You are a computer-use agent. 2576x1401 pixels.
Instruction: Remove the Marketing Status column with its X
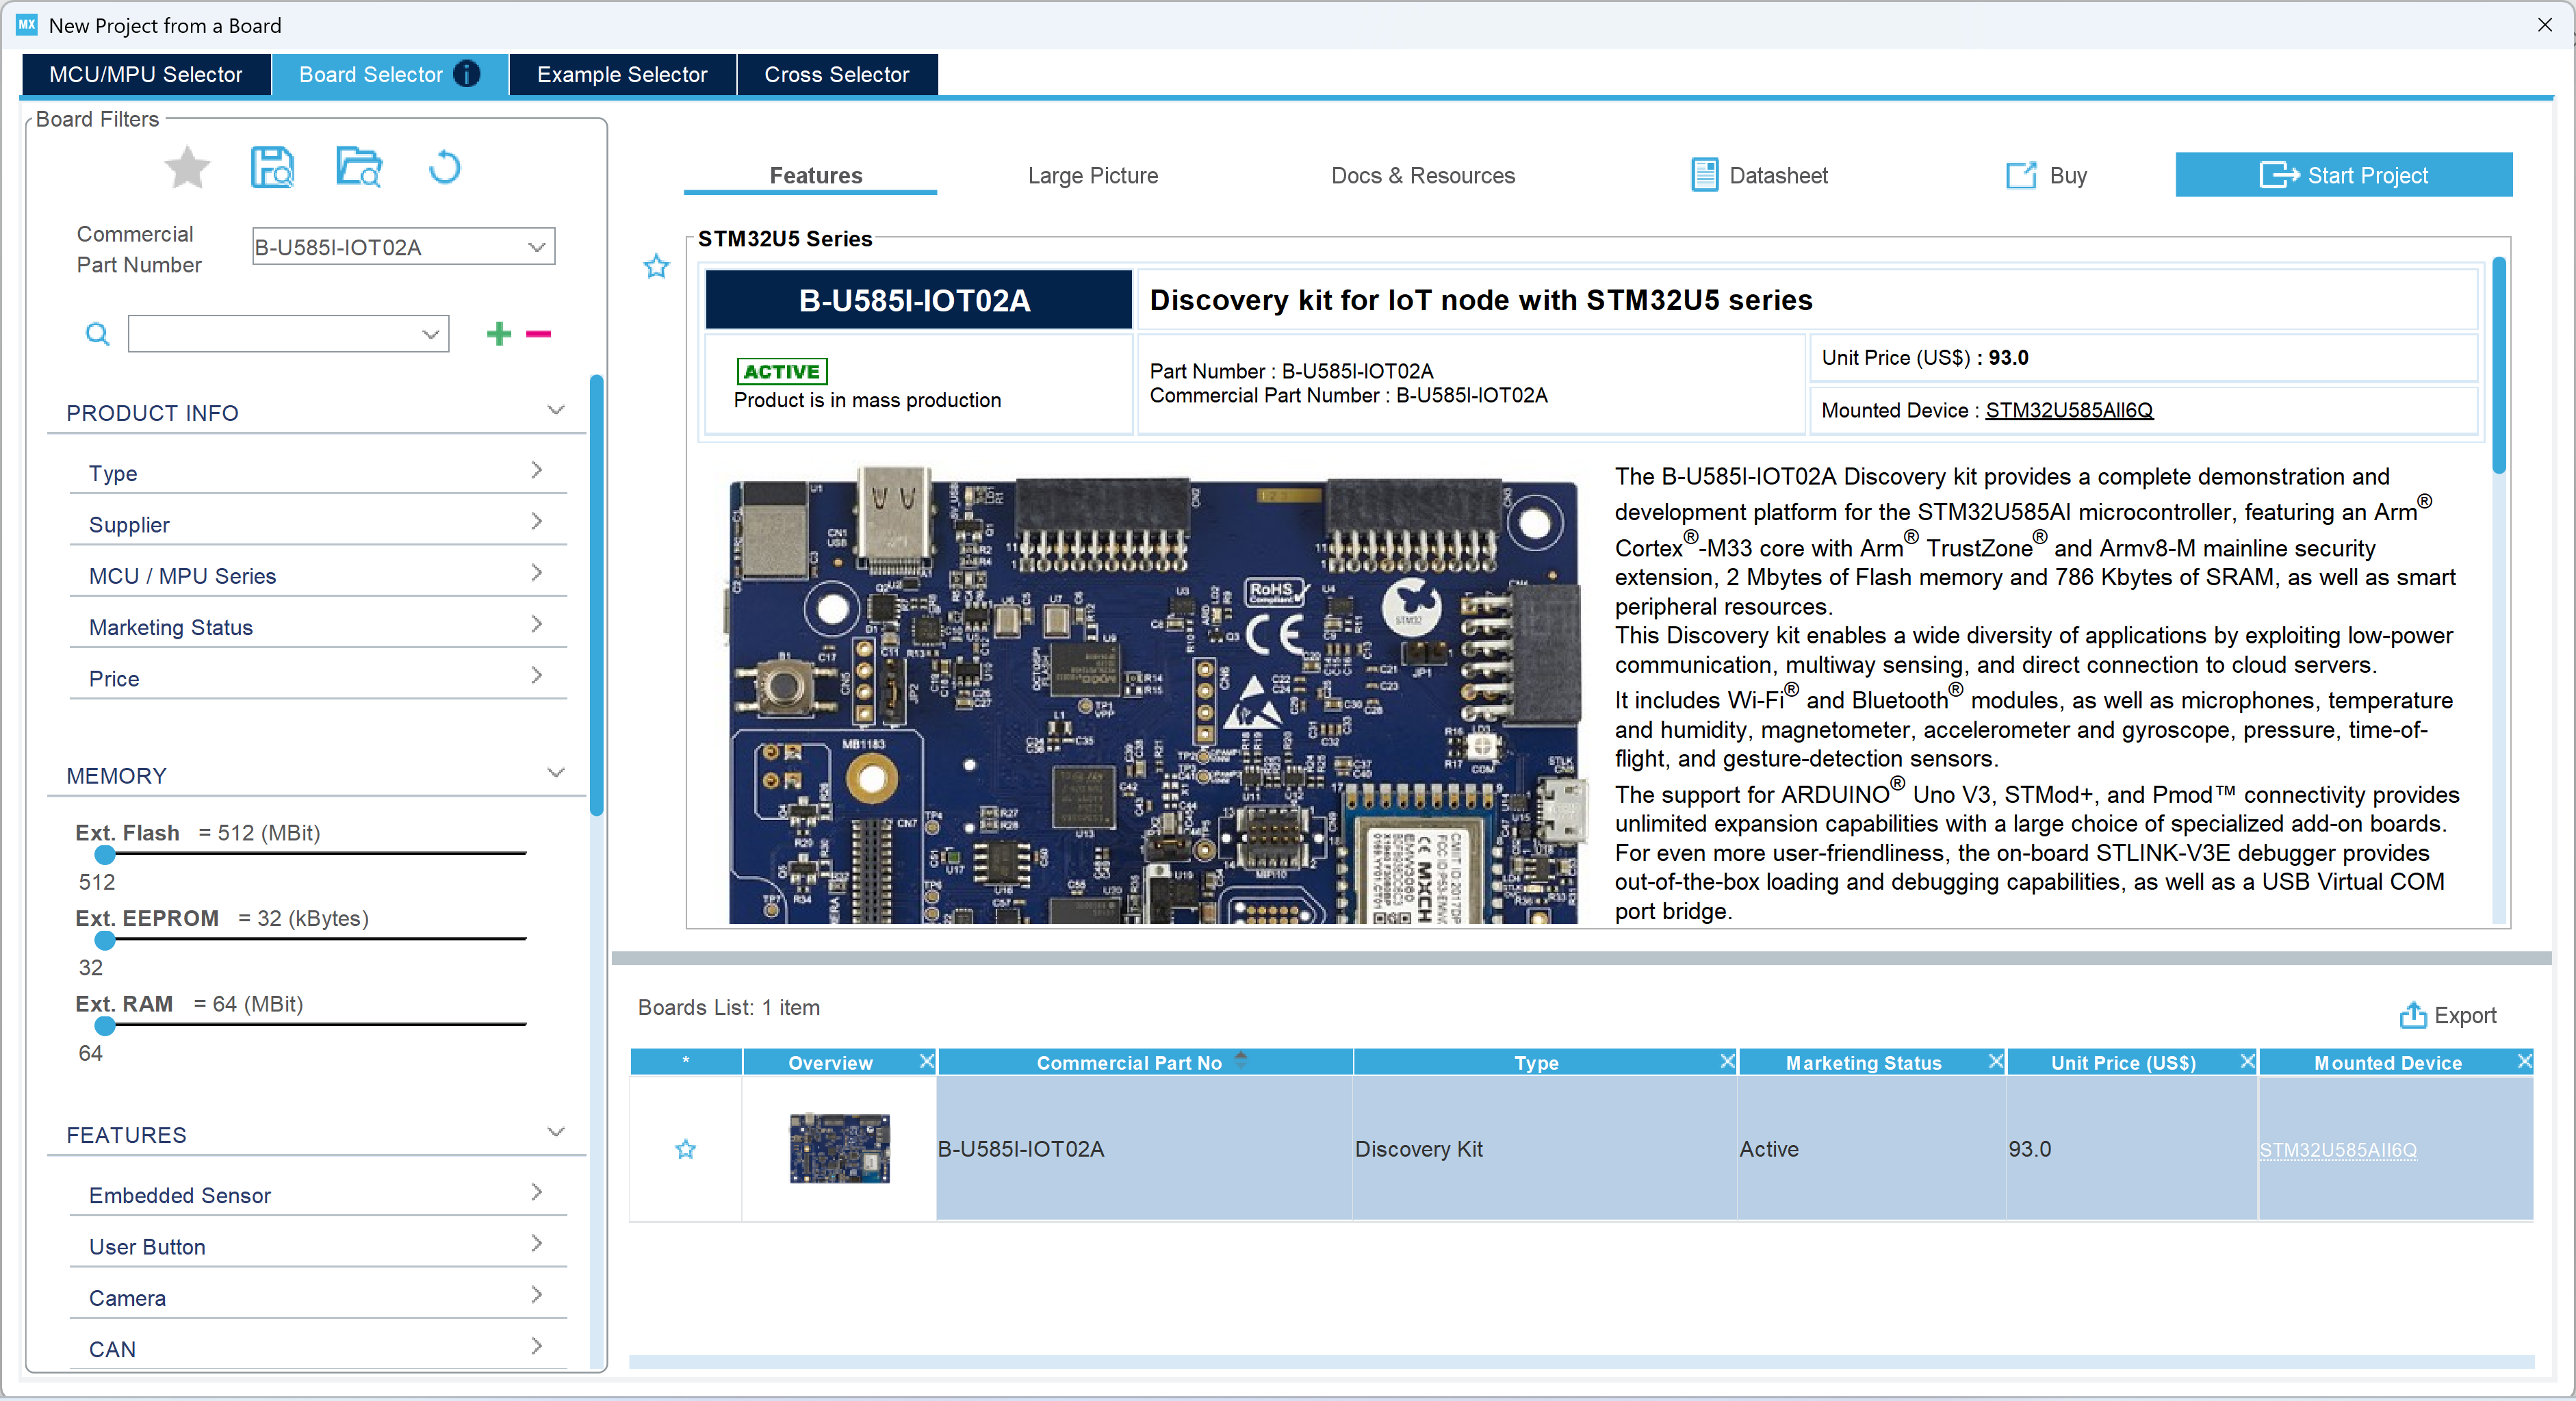[1996, 1061]
